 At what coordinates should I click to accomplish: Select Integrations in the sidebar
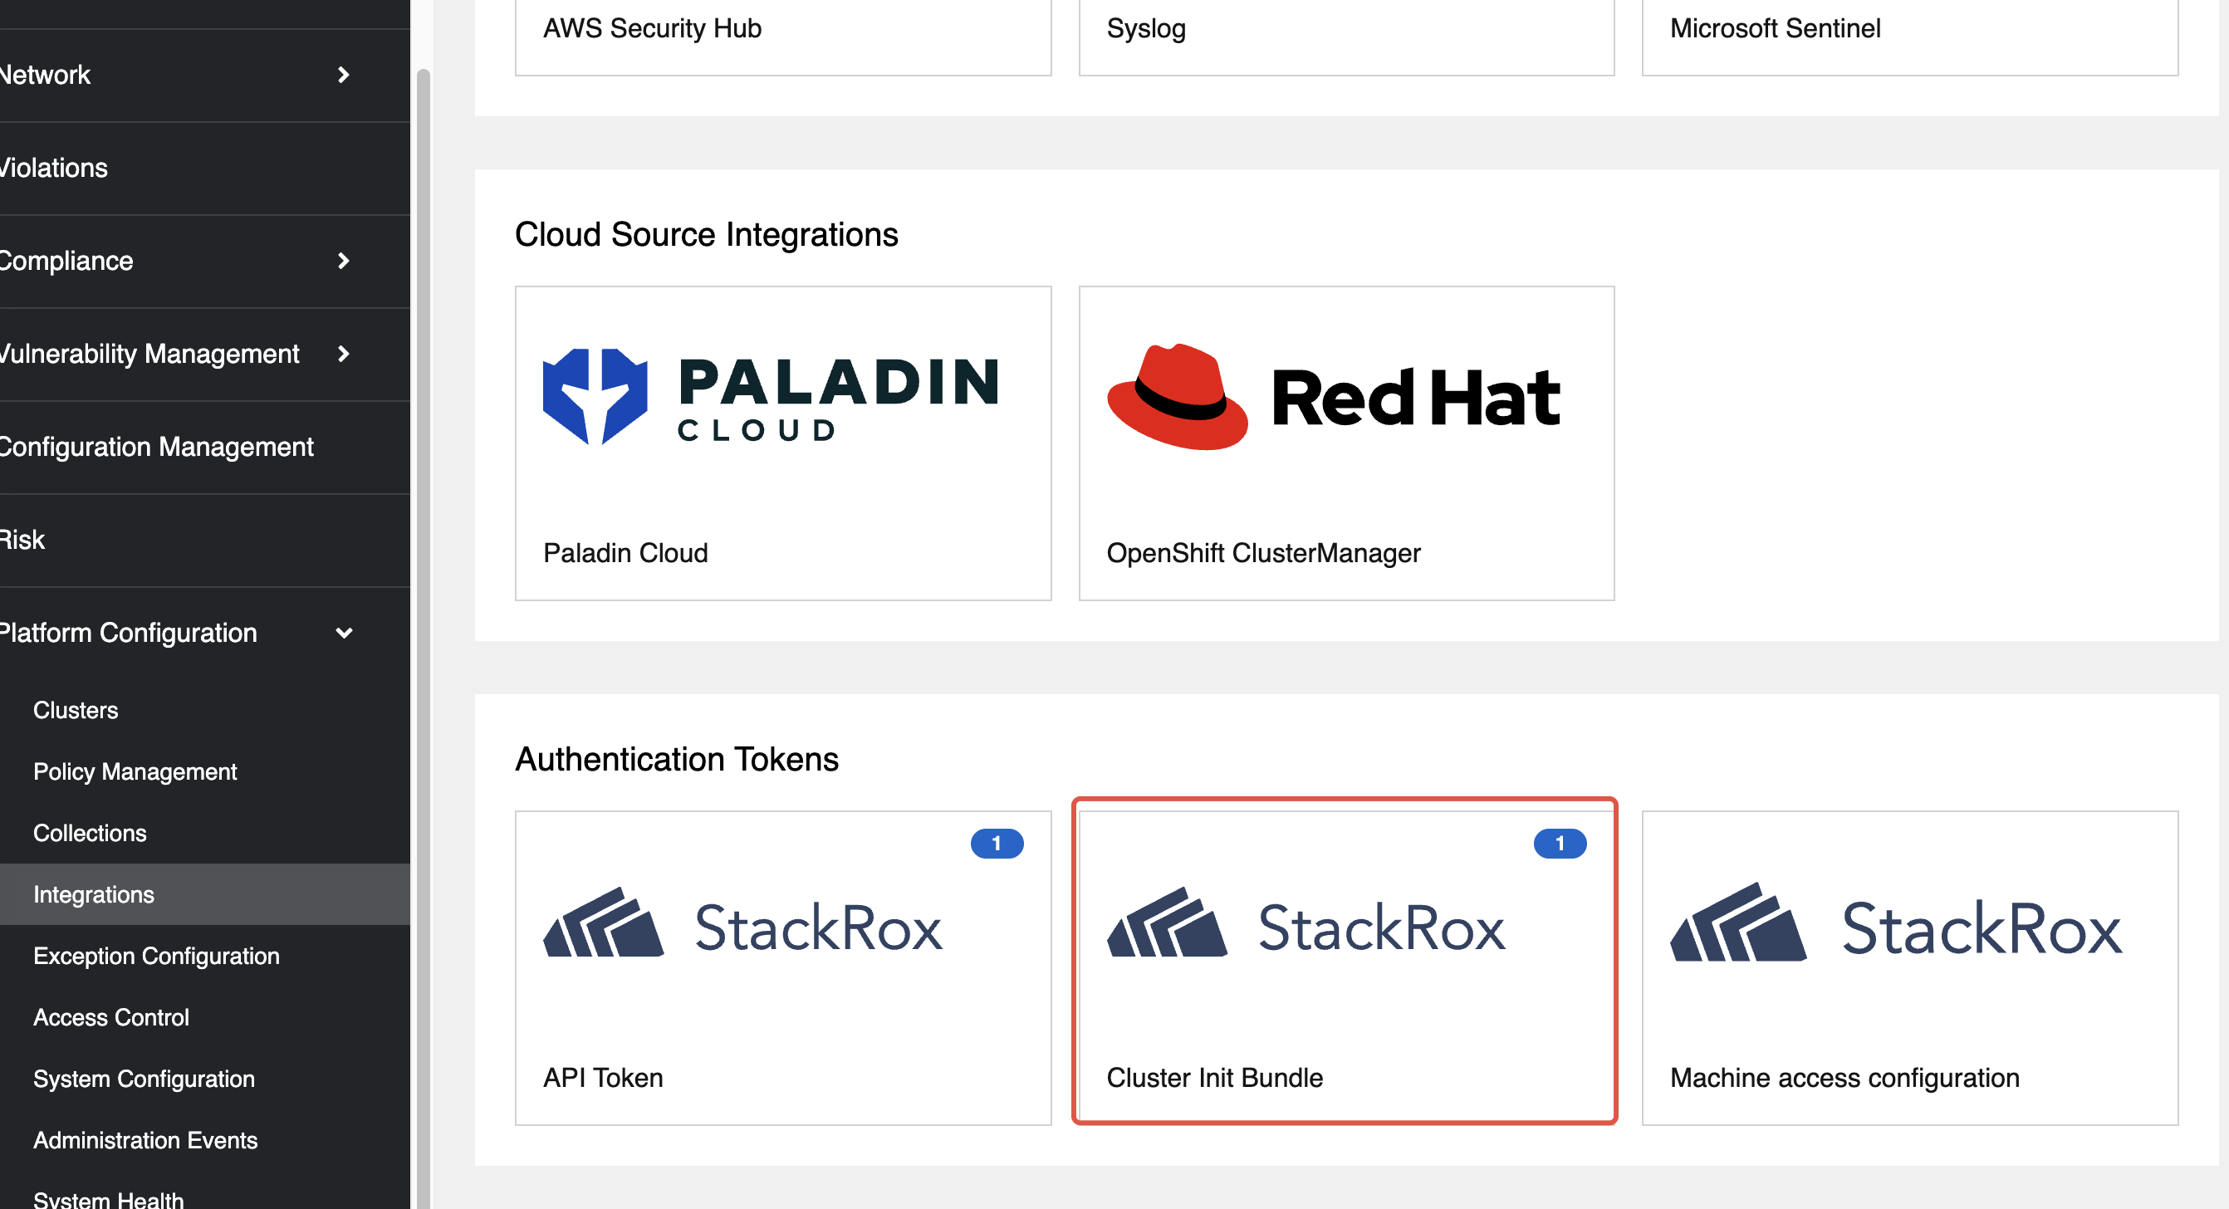[x=205, y=894]
